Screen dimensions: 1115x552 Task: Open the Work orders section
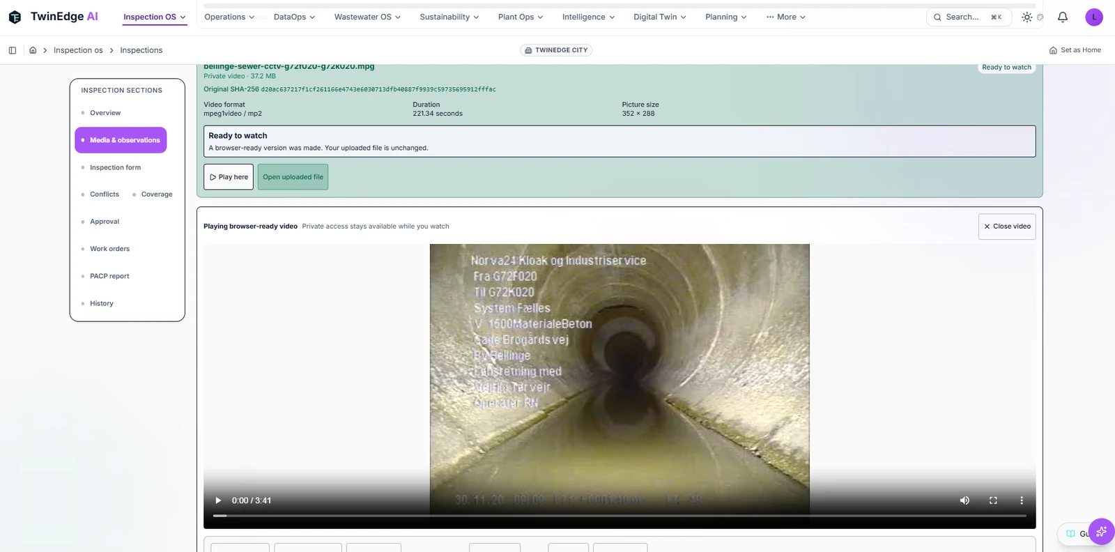[x=109, y=249]
